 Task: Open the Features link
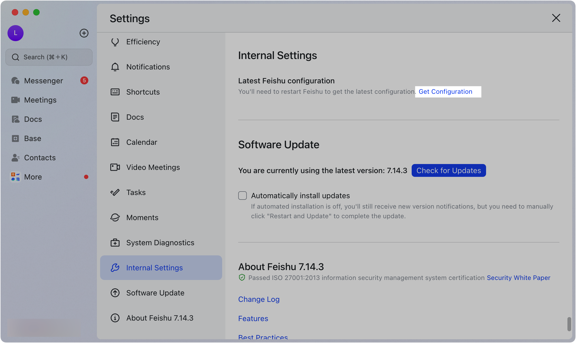coord(253,318)
